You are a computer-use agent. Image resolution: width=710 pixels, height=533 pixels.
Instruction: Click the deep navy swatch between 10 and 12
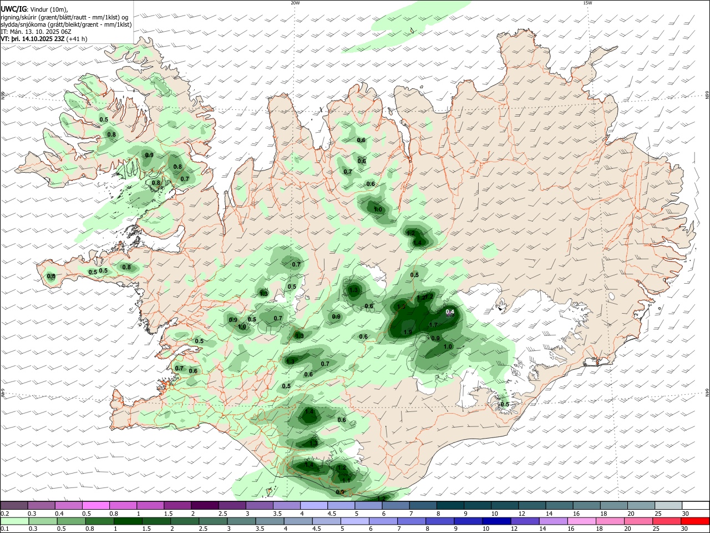point(495,521)
